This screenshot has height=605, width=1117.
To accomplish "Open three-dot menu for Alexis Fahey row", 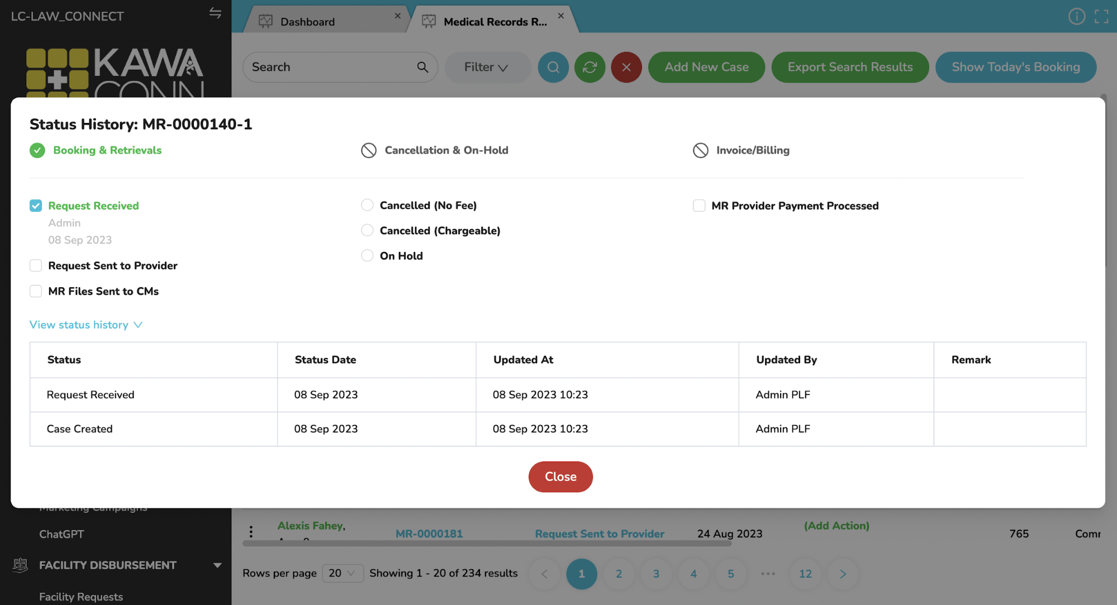I will (251, 531).
